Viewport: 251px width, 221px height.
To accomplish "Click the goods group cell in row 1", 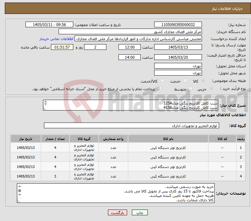I will point(84,148).
